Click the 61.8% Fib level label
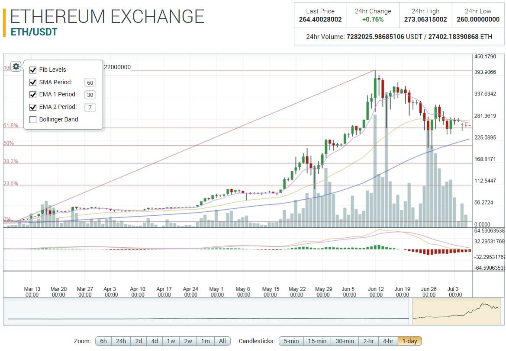The height and width of the screenshot is (351, 506). click(11, 125)
